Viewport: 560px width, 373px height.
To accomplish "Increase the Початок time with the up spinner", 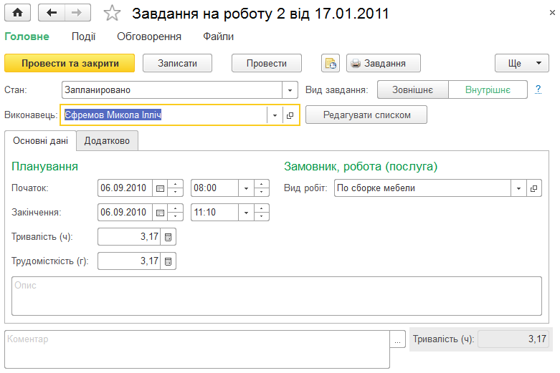I will 262,184.
